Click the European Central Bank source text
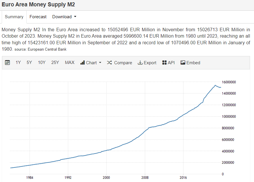Viewport: 254px width, 182px height. [47, 49]
